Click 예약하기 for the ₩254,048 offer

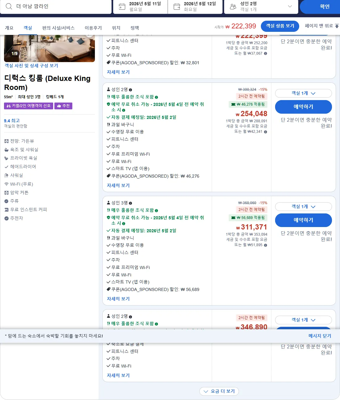(x=304, y=107)
